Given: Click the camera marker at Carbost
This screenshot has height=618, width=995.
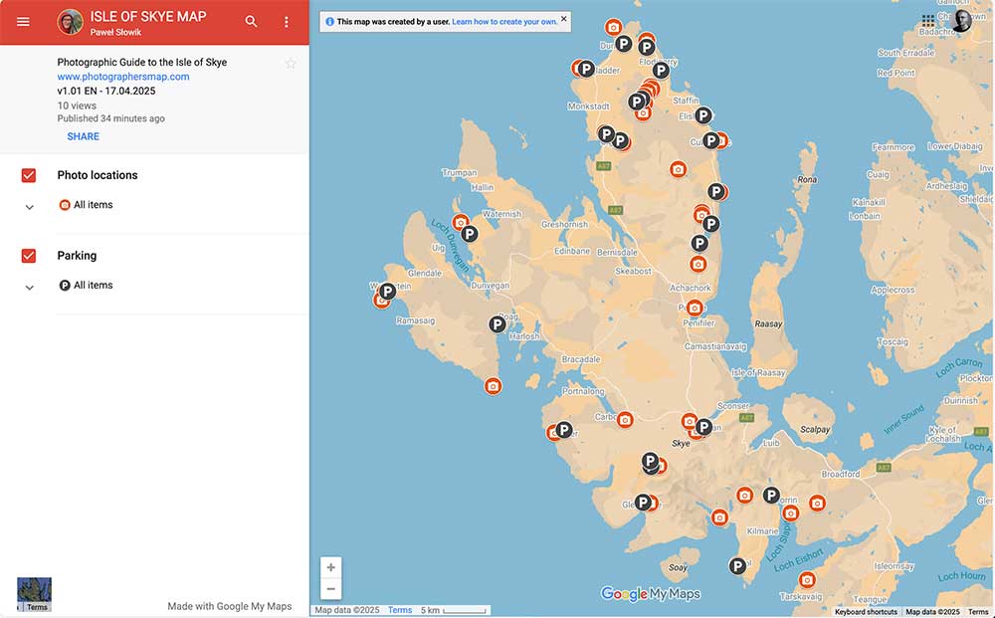Looking at the screenshot, I should pos(625,419).
